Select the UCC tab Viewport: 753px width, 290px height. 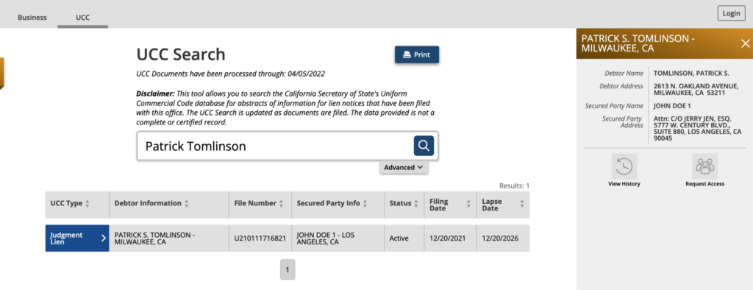point(82,18)
